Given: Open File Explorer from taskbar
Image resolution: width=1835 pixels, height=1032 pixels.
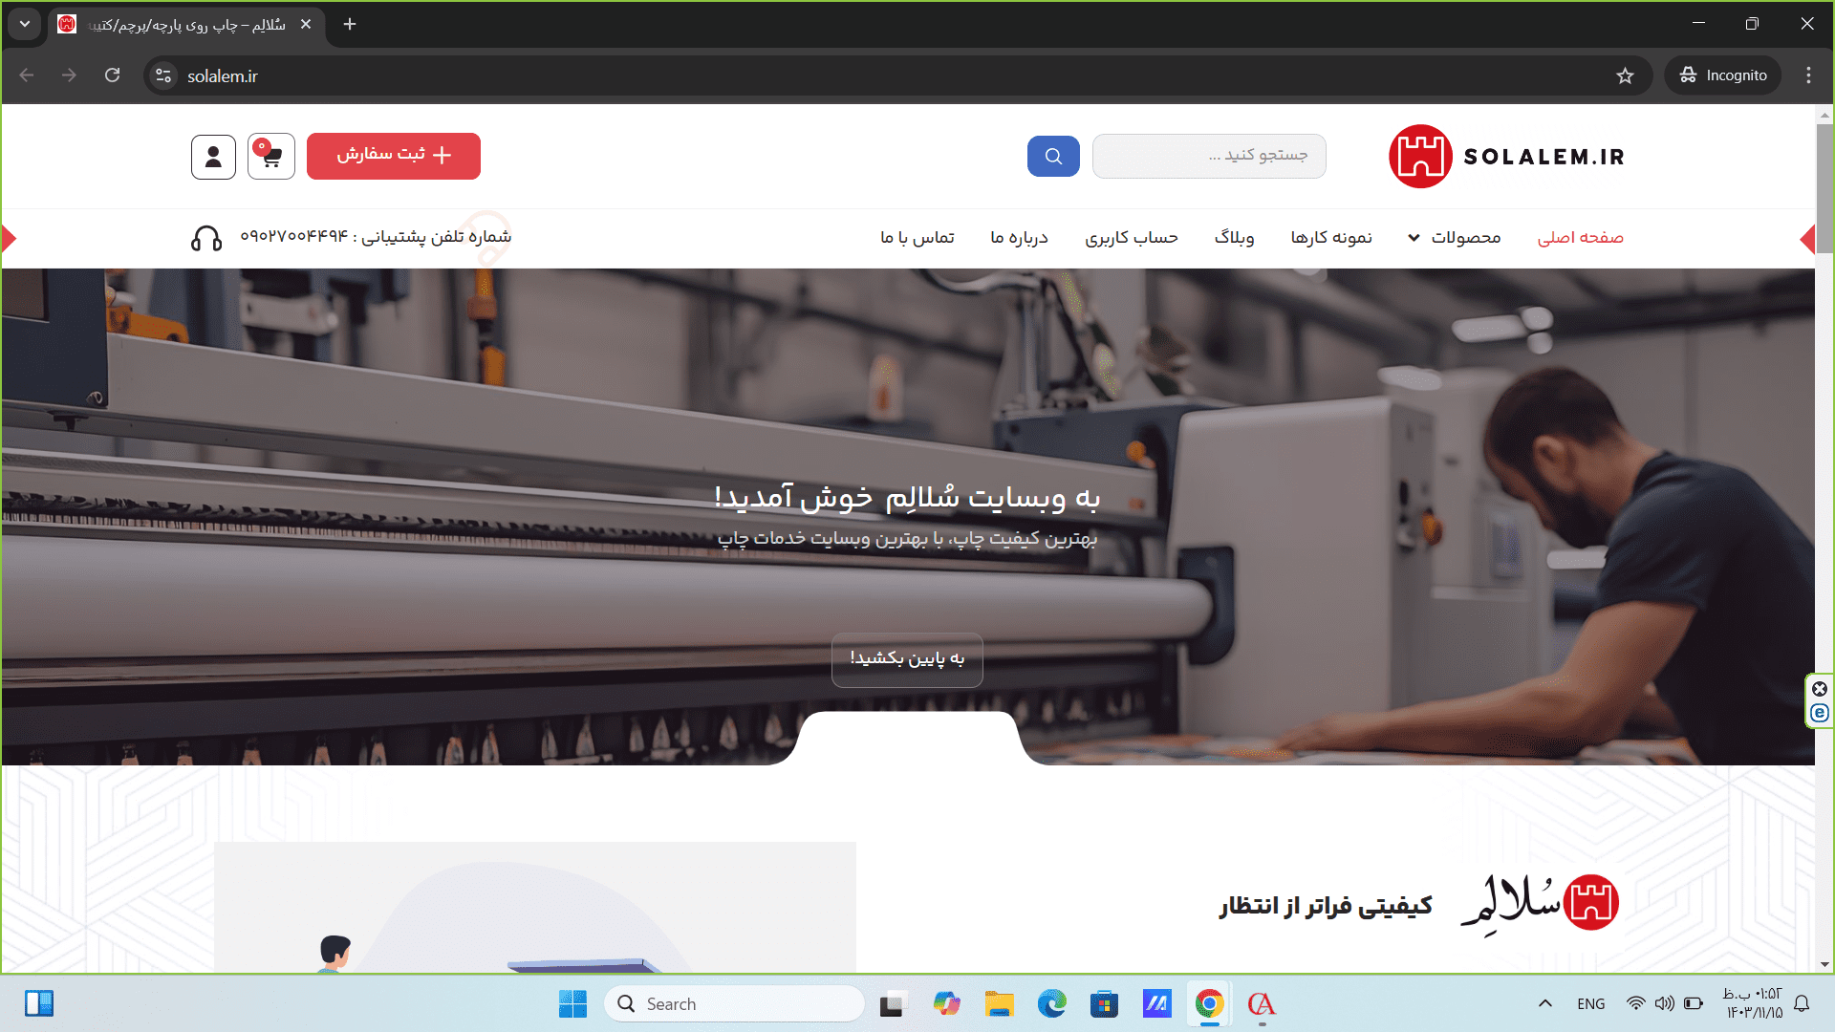Looking at the screenshot, I should [1000, 1004].
